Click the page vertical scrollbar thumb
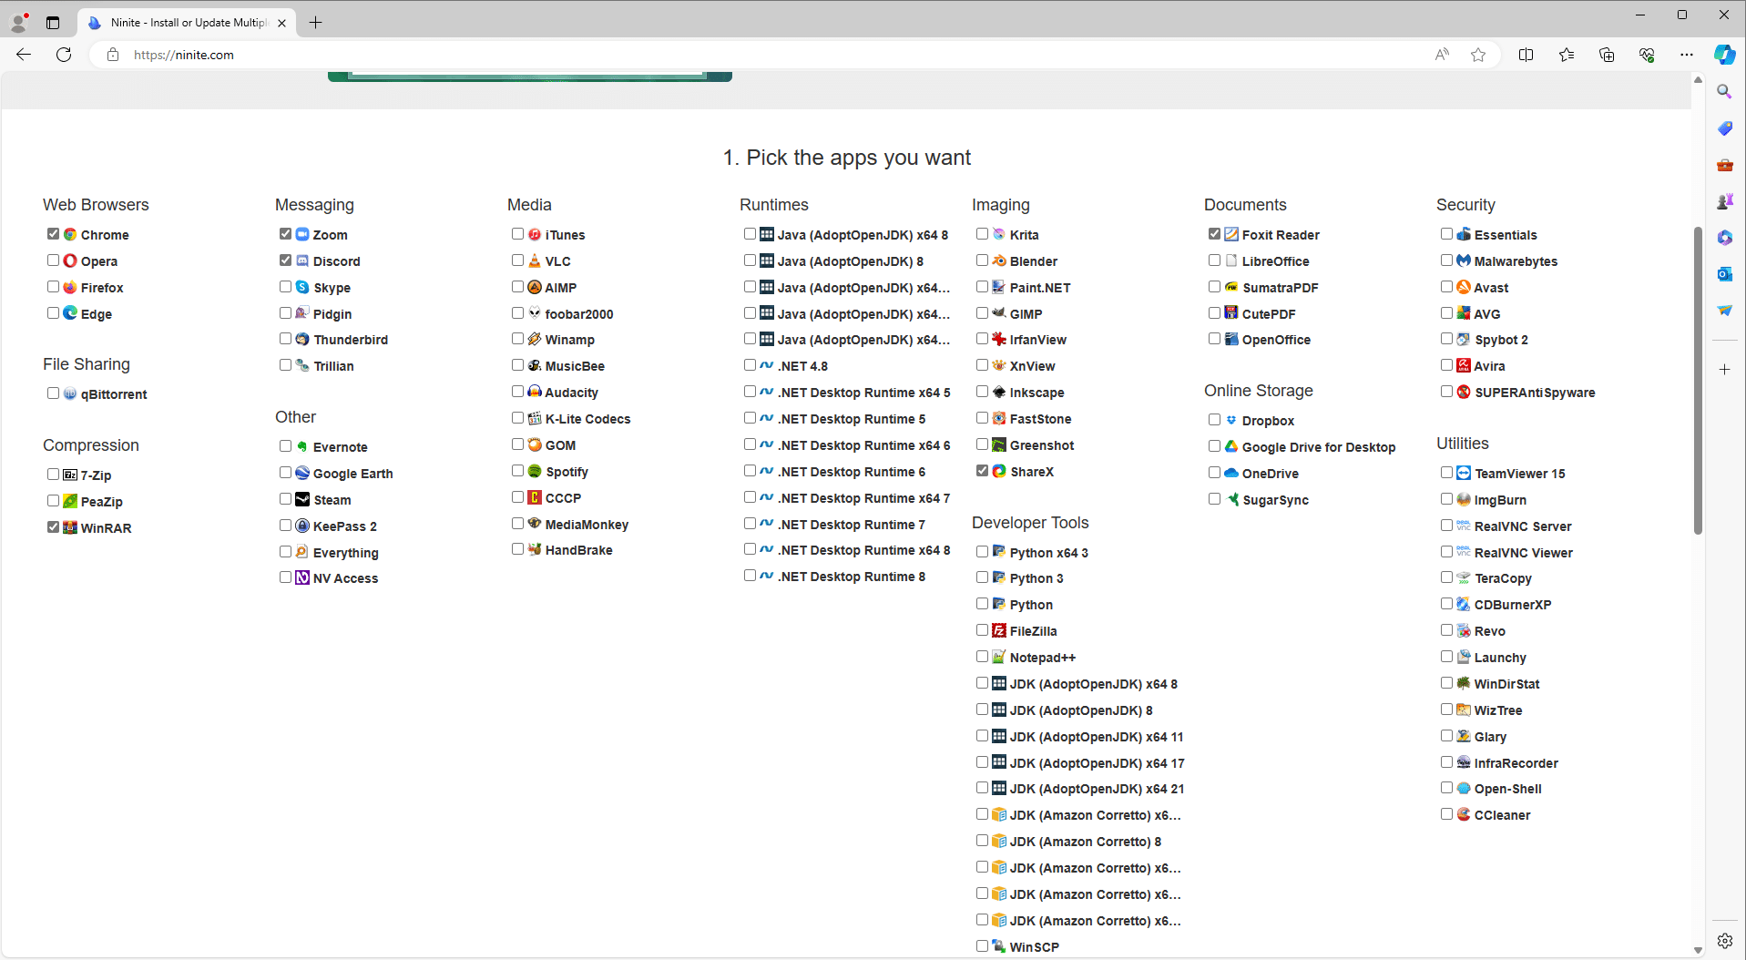 (x=1698, y=381)
